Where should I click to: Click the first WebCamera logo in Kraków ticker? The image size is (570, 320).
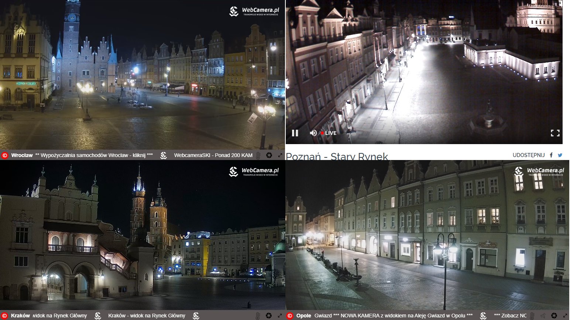(98, 316)
